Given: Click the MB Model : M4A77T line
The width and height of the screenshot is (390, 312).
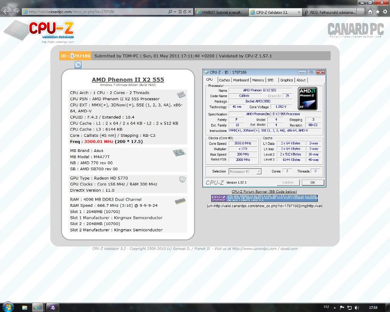Looking at the screenshot, I should click(90, 157).
